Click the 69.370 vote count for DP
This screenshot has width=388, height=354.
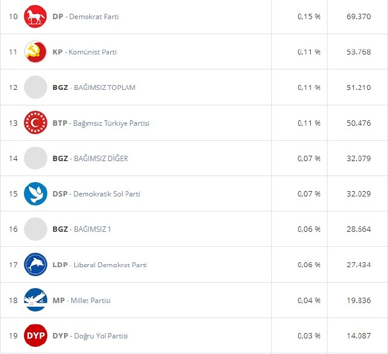pos(359,17)
